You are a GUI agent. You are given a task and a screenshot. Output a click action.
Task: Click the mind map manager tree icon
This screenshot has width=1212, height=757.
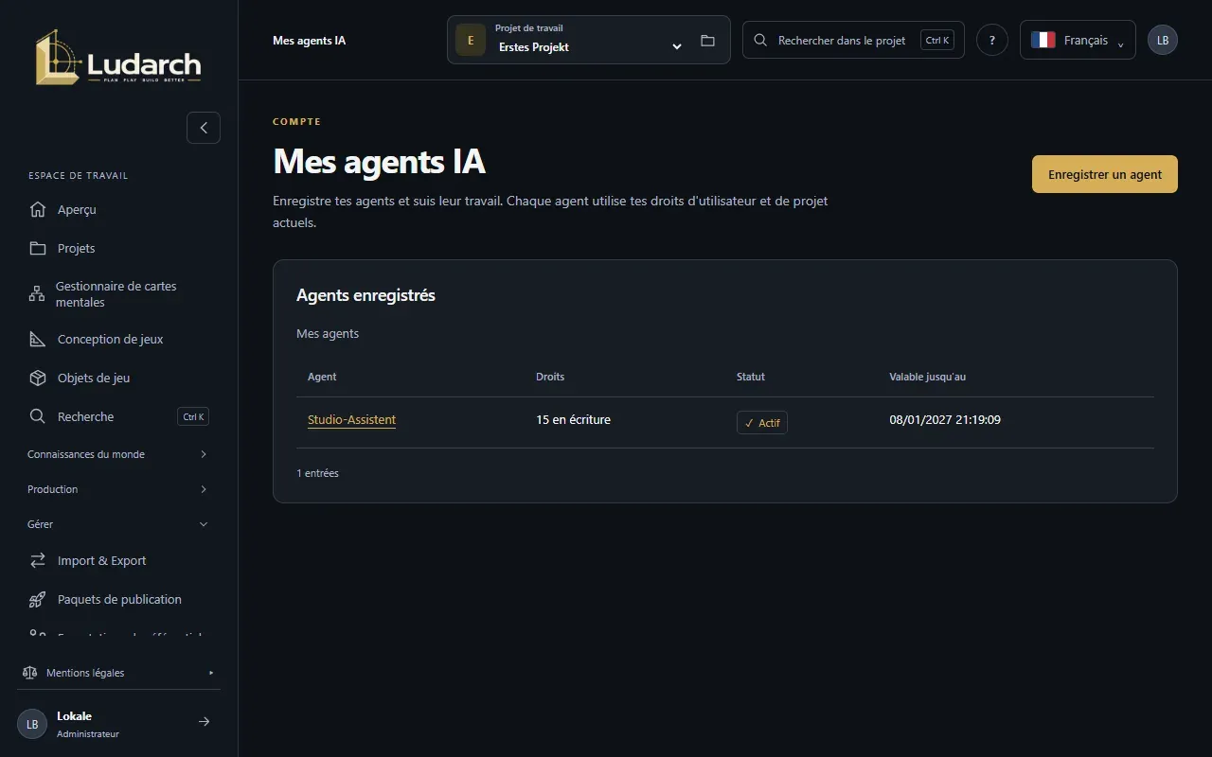pyautogui.click(x=37, y=293)
